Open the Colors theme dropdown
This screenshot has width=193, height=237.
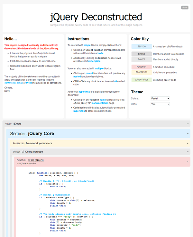(160, 98)
